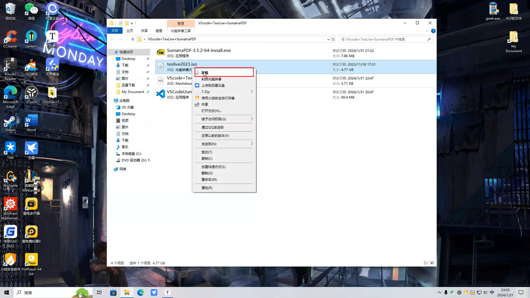This screenshot has width=530, height=298.
Task: Click the Windows taskbar search box
Action: pyautogui.click(x=53, y=292)
